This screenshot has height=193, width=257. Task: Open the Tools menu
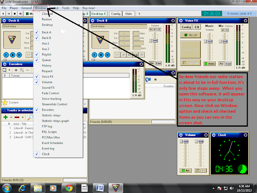click(65, 8)
